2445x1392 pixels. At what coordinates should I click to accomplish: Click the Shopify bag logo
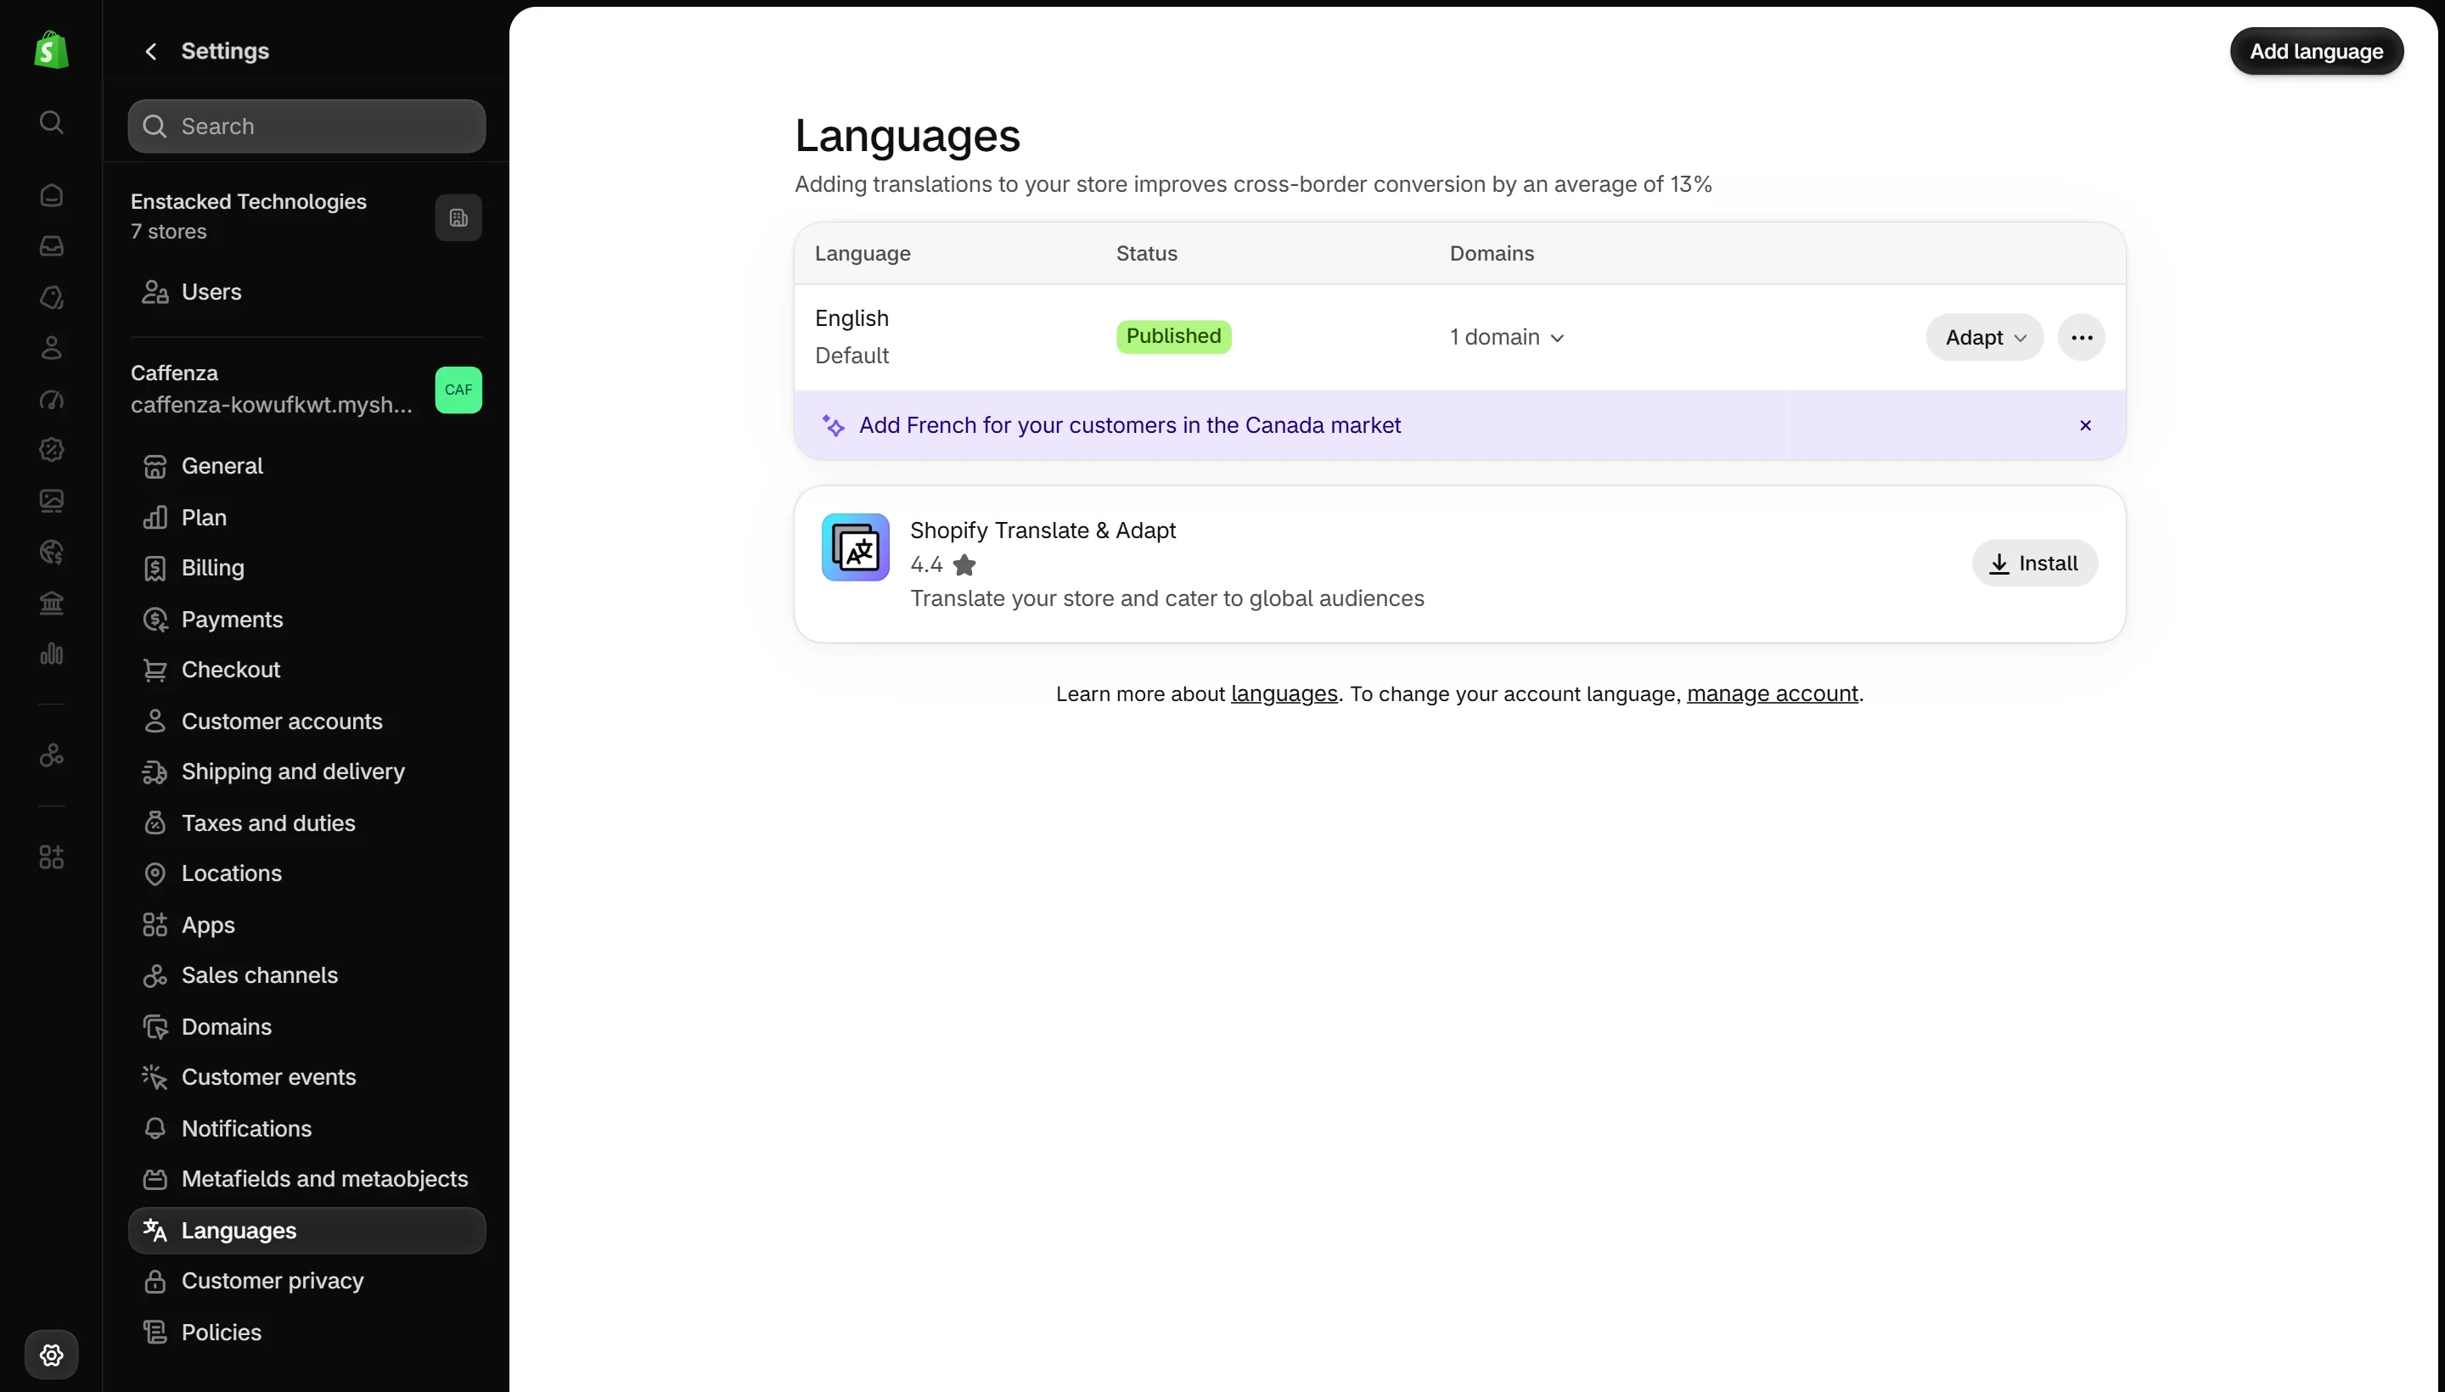click(x=51, y=50)
